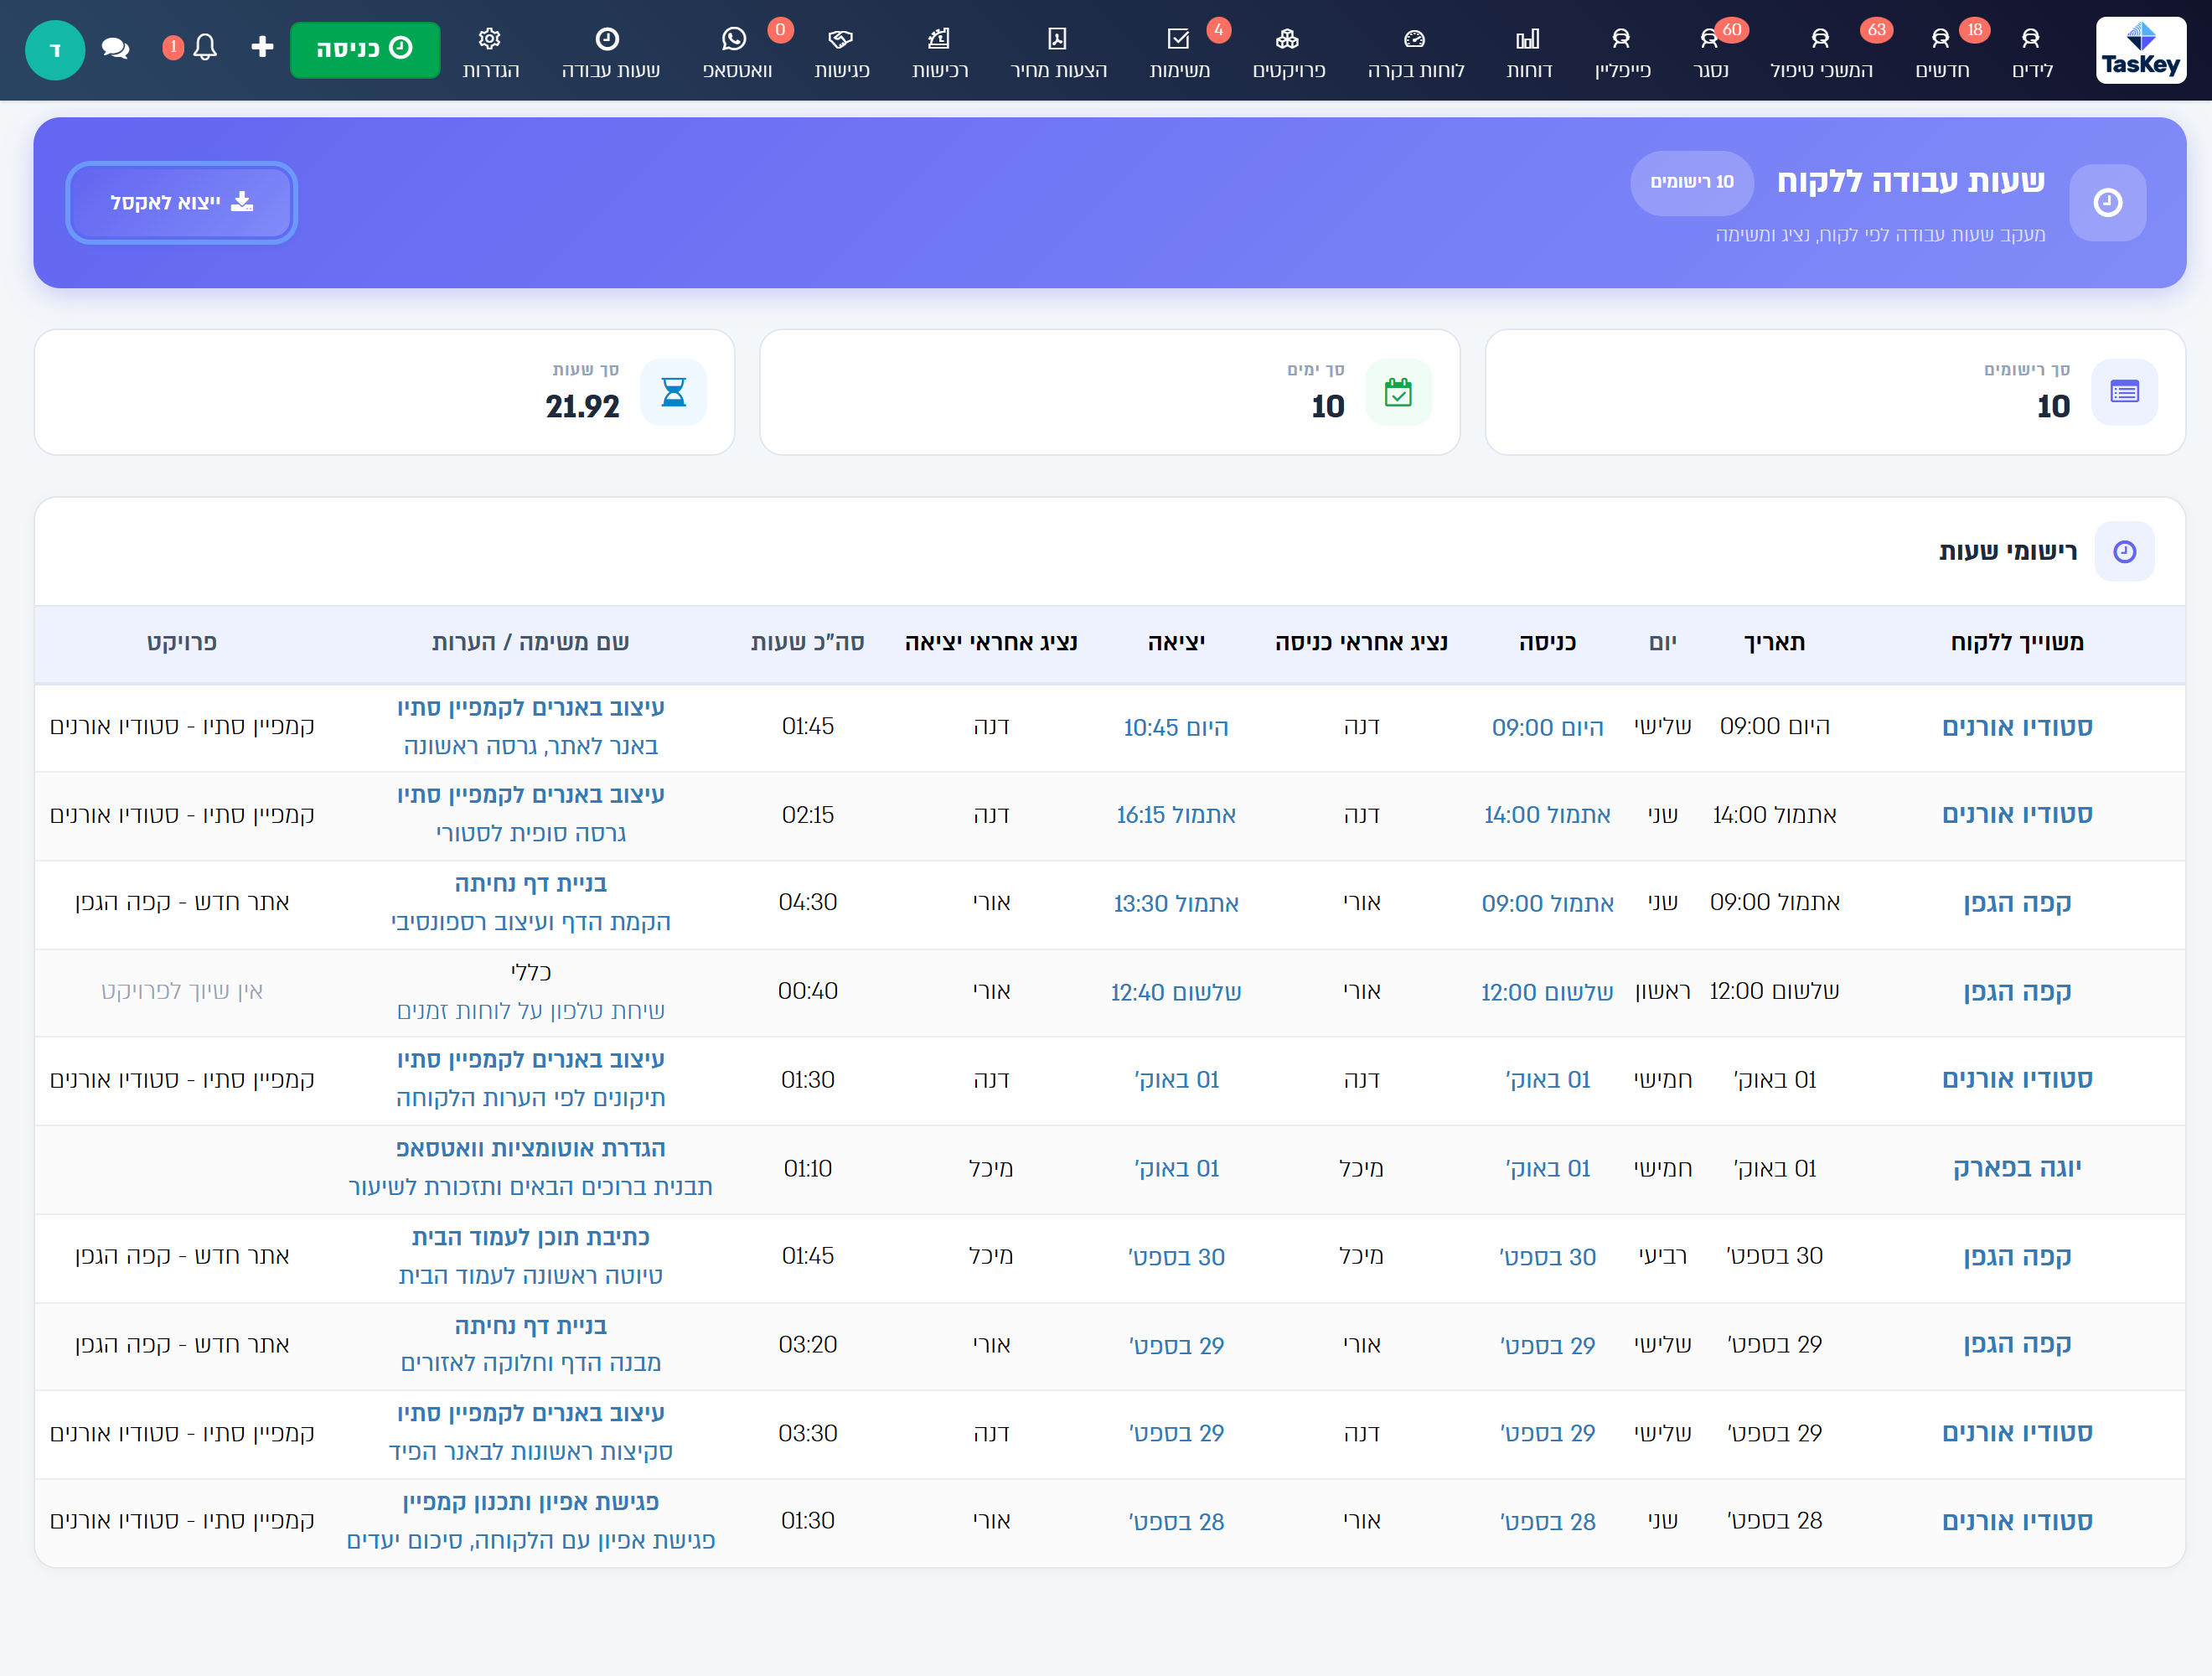Click the plus add-new icon
Image resolution: width=2212 pixels, height=1676 pixels.
click(262, 47)
